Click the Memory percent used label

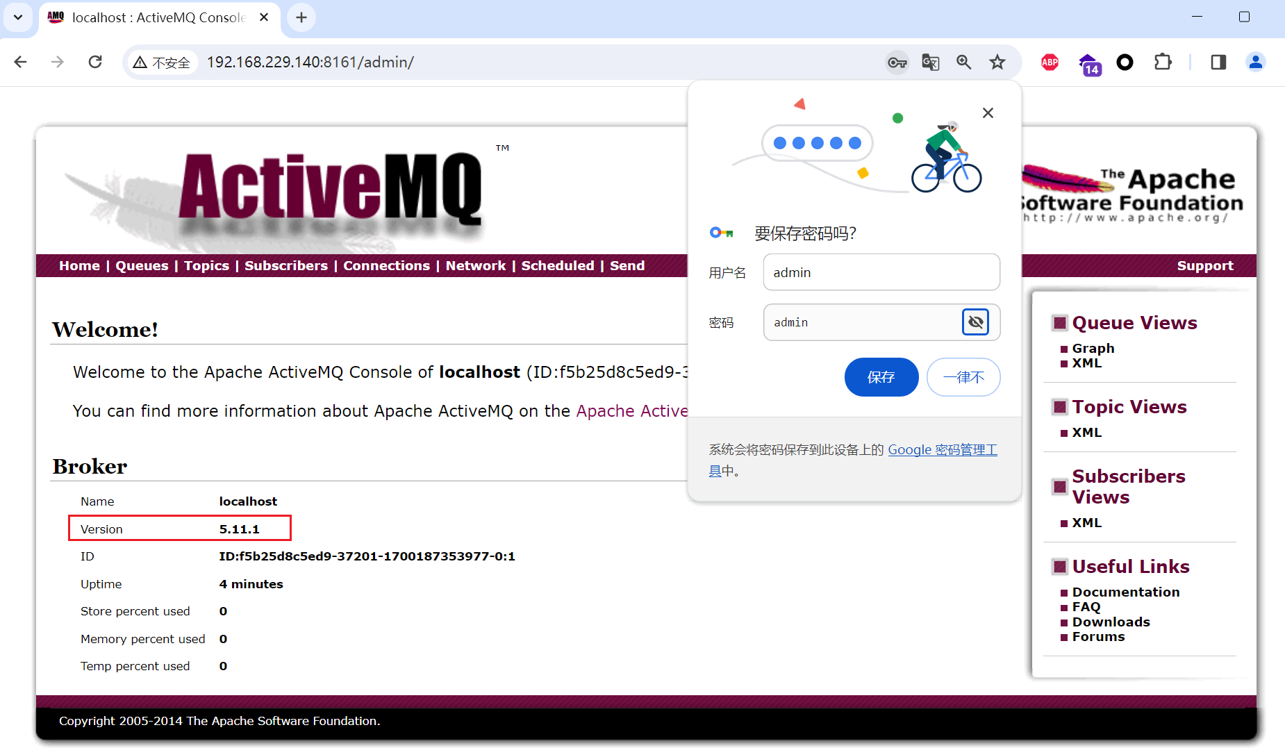coord(142,639)
